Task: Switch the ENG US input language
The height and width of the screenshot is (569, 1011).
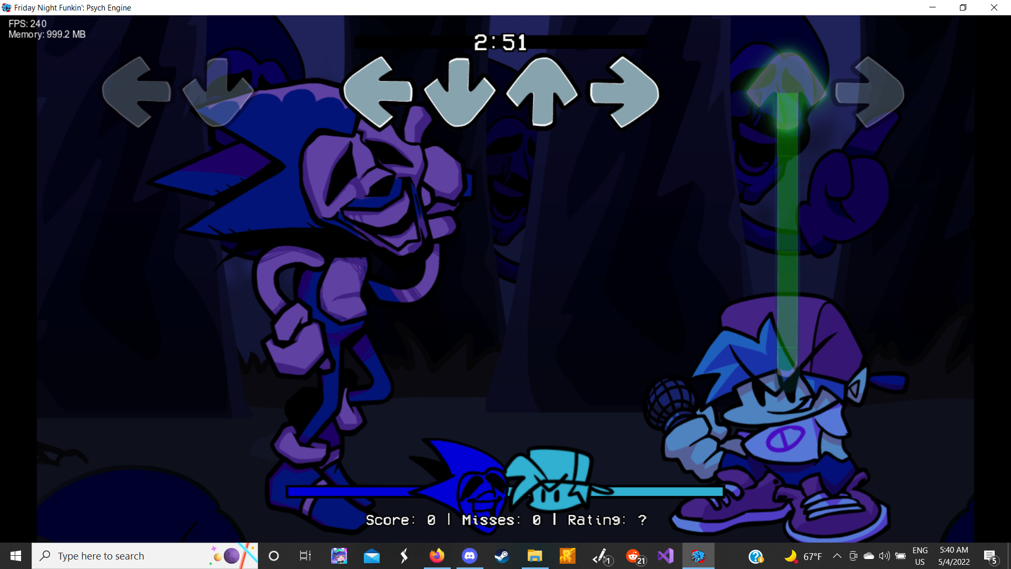Action: tap(920, 556)
